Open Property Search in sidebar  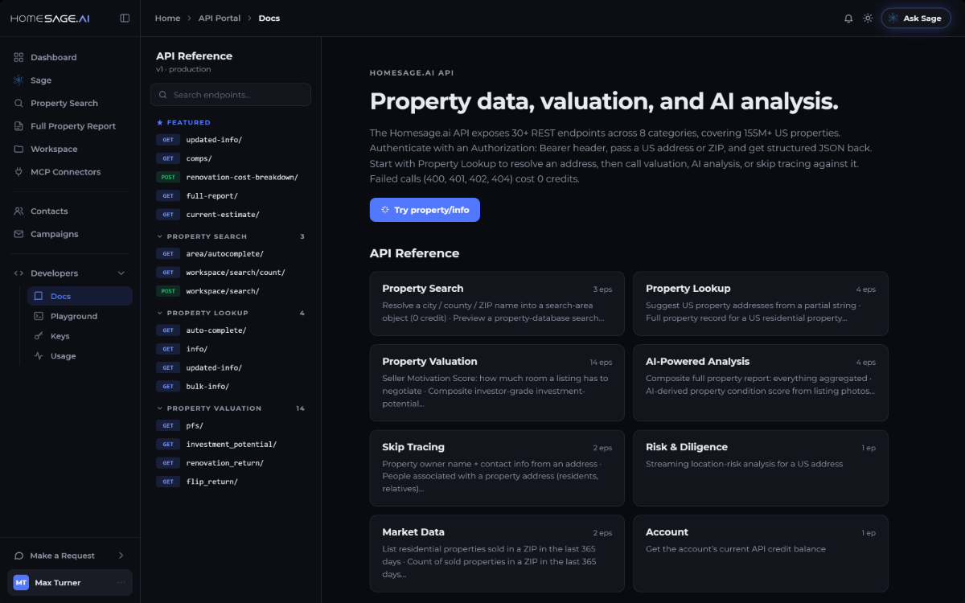(70, 103)
